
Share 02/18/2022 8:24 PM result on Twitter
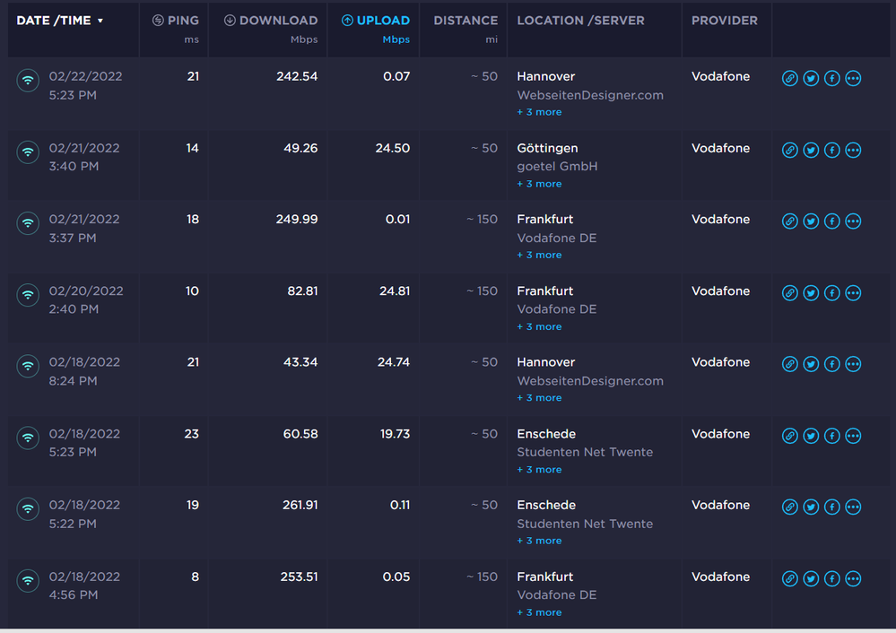[811, 364]
